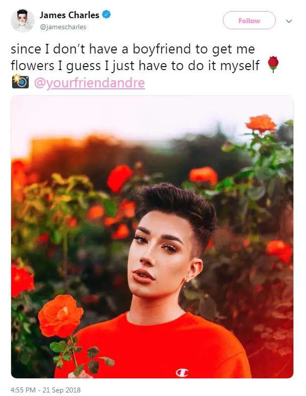Open the @yourfriendandre mention link
Image resolution: width=306 pixels, height=396 pixels.
coord(89,83)
